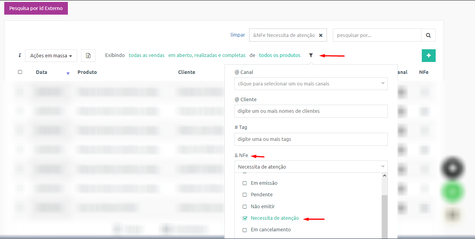Export sales with the spreadsheet icon

coord(88,55)
